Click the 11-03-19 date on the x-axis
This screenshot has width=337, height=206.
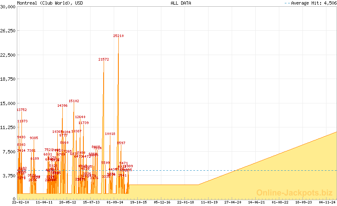point(209,202)
